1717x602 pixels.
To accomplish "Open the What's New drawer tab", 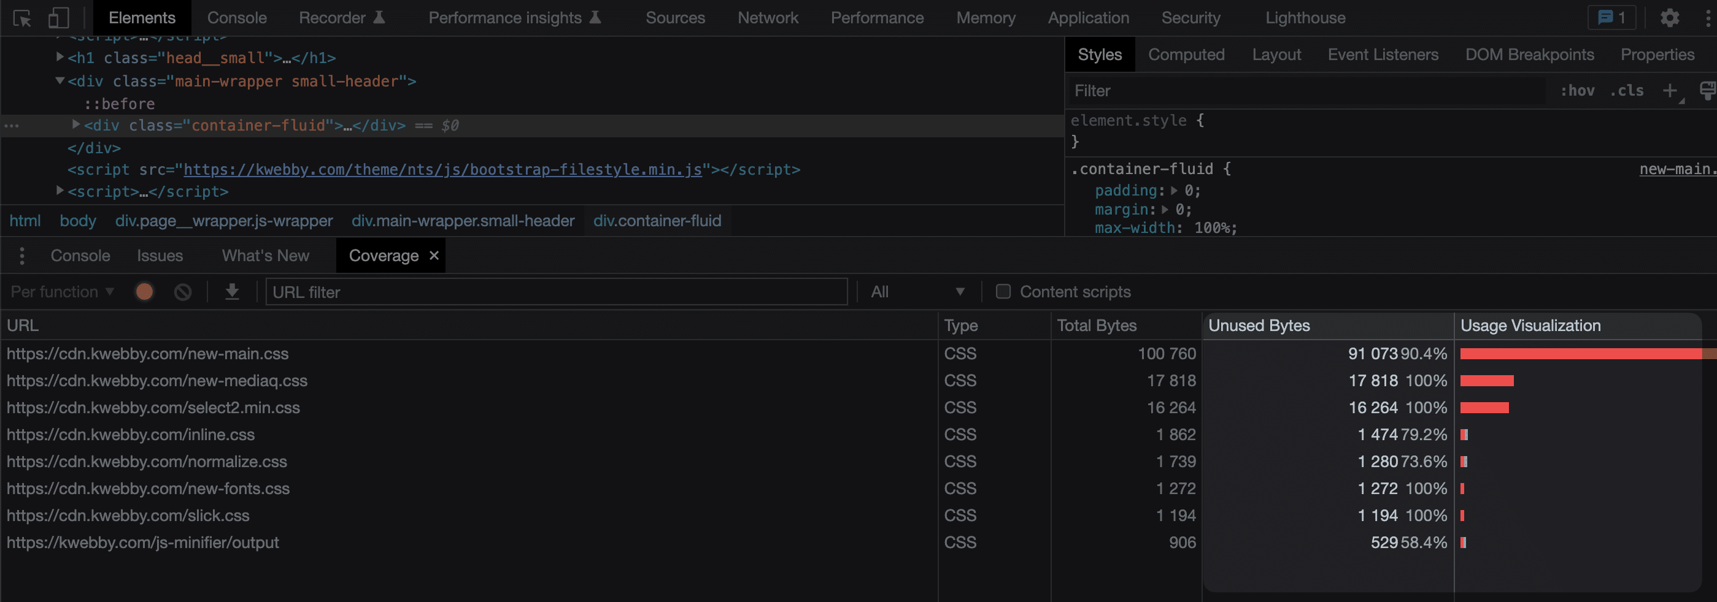I will click(265, 256).
